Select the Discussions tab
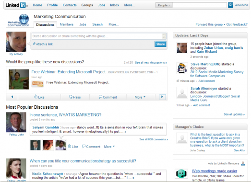The width and height of the screenshot is (251, 182). [x=45, y=24]
